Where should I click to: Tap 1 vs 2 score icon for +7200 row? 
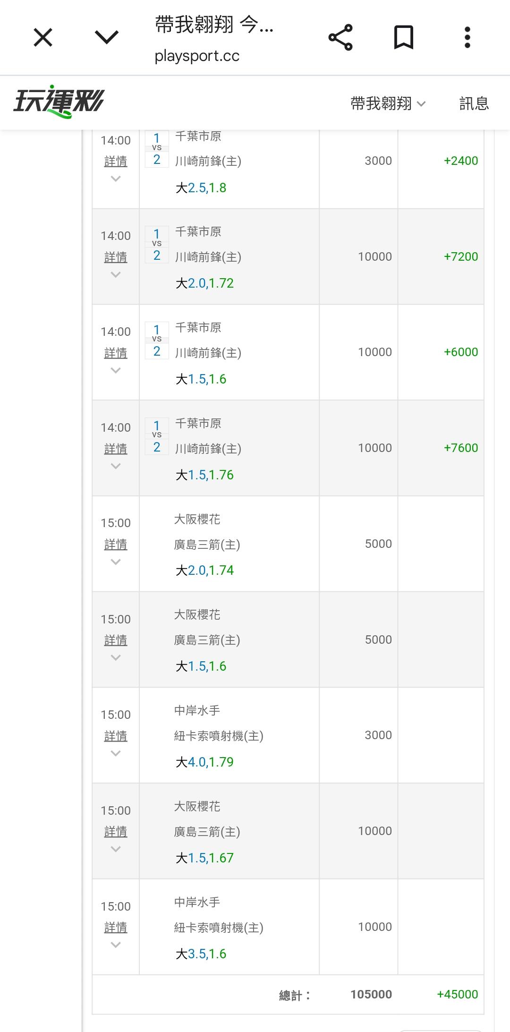coord(157,244)
